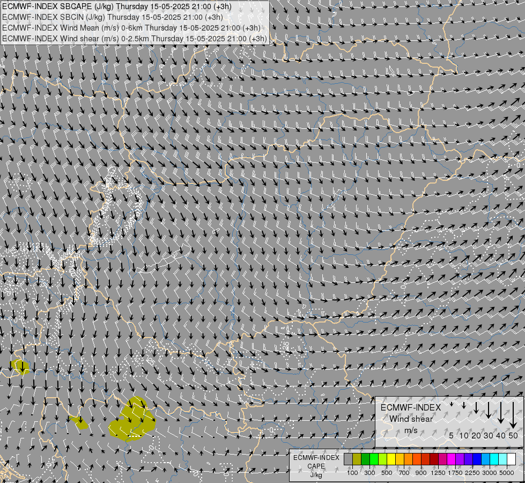Select the dark green CAPE legend swatch

pyautogui.click(x=366, y=459)
